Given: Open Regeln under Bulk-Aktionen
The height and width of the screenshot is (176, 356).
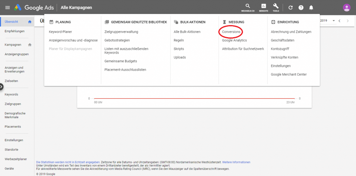Looking at the screenshot, I should tap(179, 40).
